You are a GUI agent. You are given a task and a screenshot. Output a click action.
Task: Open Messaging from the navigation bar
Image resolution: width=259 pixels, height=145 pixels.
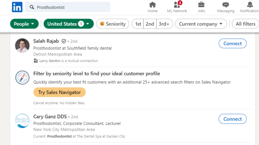(x=225, y=6)
